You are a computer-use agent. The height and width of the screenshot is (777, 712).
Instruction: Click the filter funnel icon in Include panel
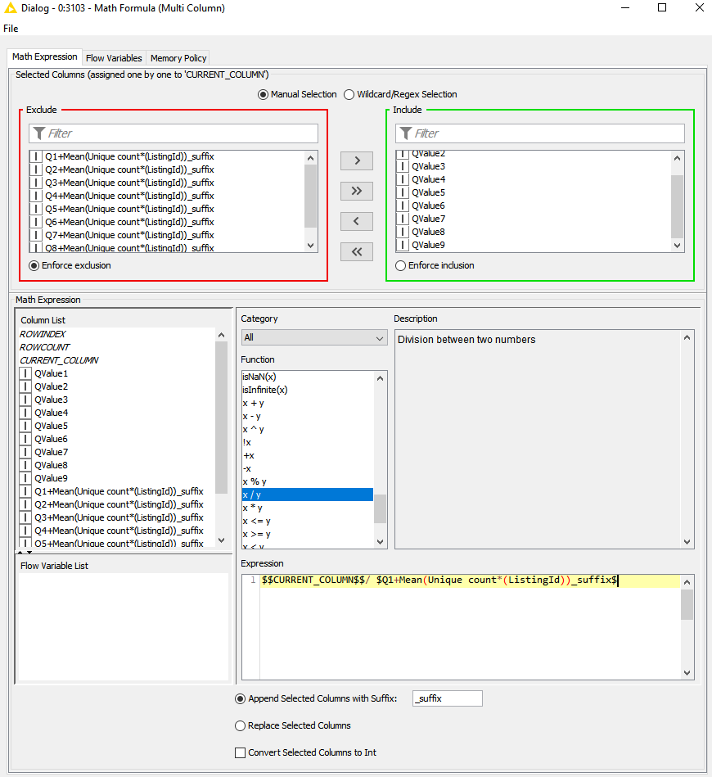[405, 133]
